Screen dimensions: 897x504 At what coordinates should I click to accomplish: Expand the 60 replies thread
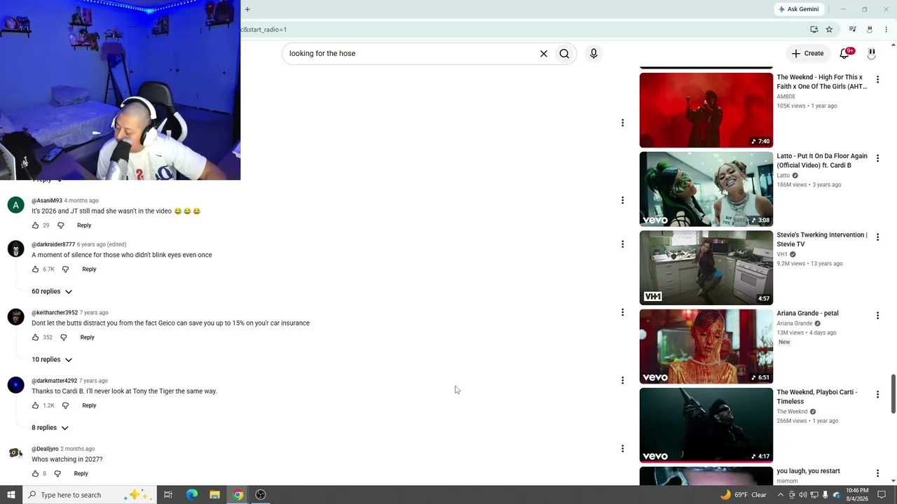point(52,291)
